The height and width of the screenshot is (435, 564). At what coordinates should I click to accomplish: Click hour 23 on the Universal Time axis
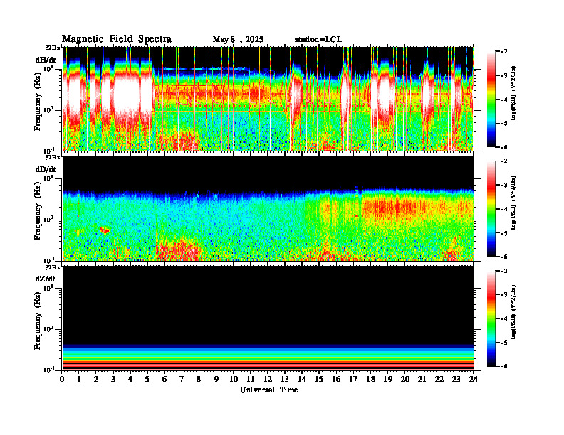(456, 379)
